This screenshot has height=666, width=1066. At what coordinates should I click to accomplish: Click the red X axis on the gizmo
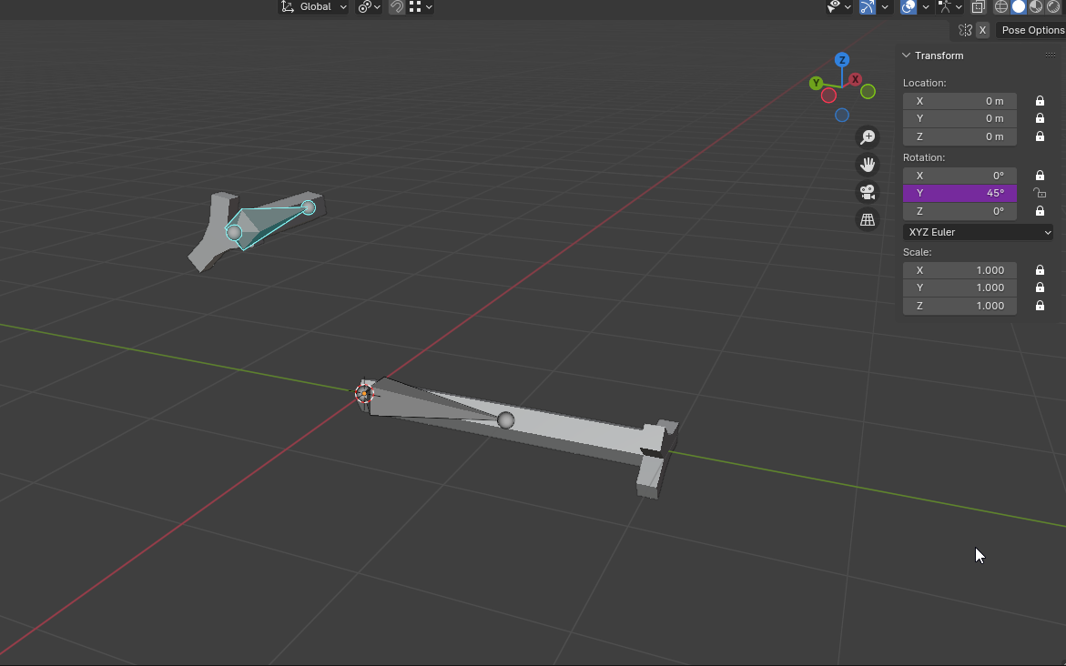point(855,79)
